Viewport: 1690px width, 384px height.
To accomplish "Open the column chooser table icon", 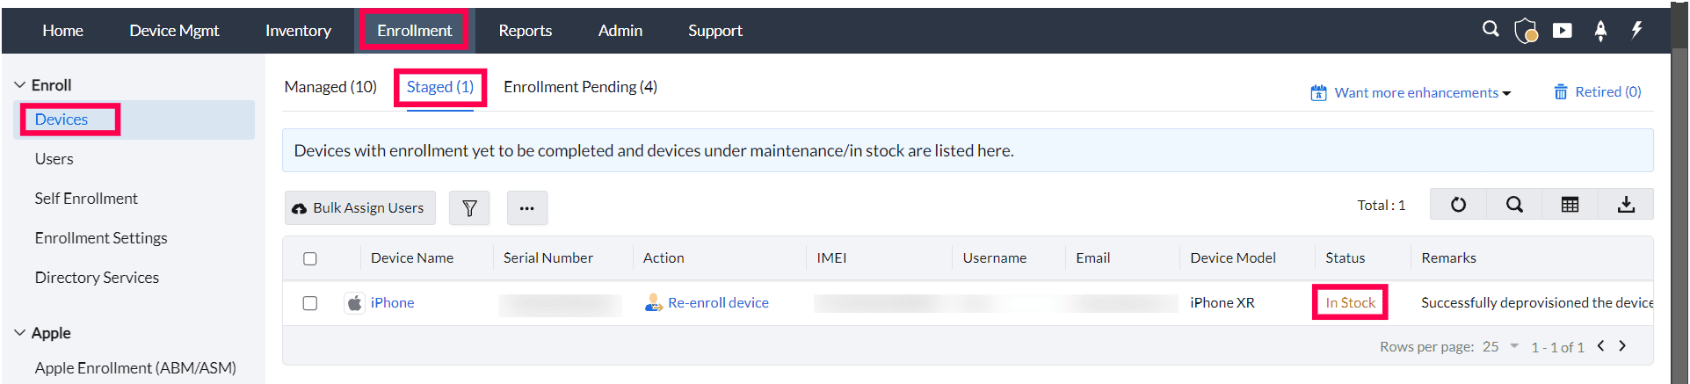I will pos(1570,205).
